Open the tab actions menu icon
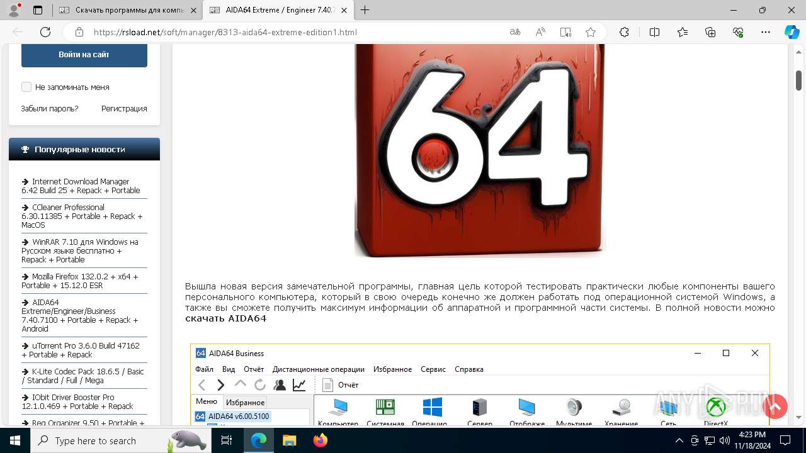The height and width of the screenshot is (453, 806). point(38,10)
